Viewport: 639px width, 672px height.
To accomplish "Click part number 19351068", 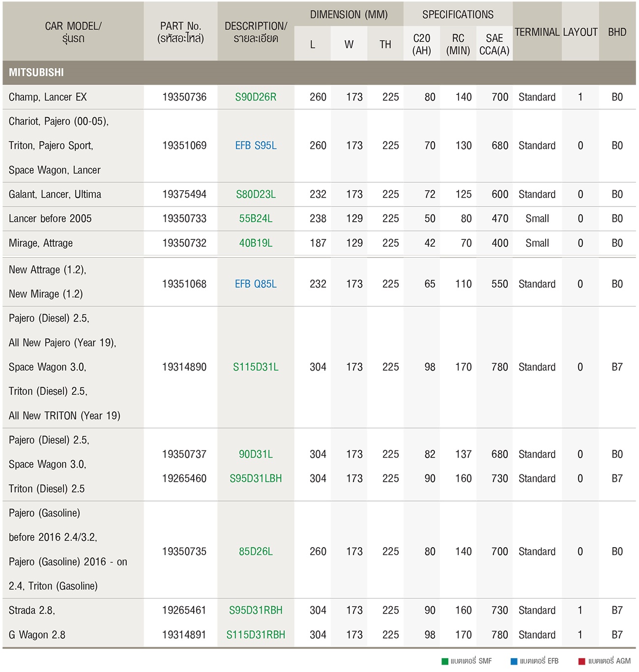I will pyautogui.click(x=184, y=284).
